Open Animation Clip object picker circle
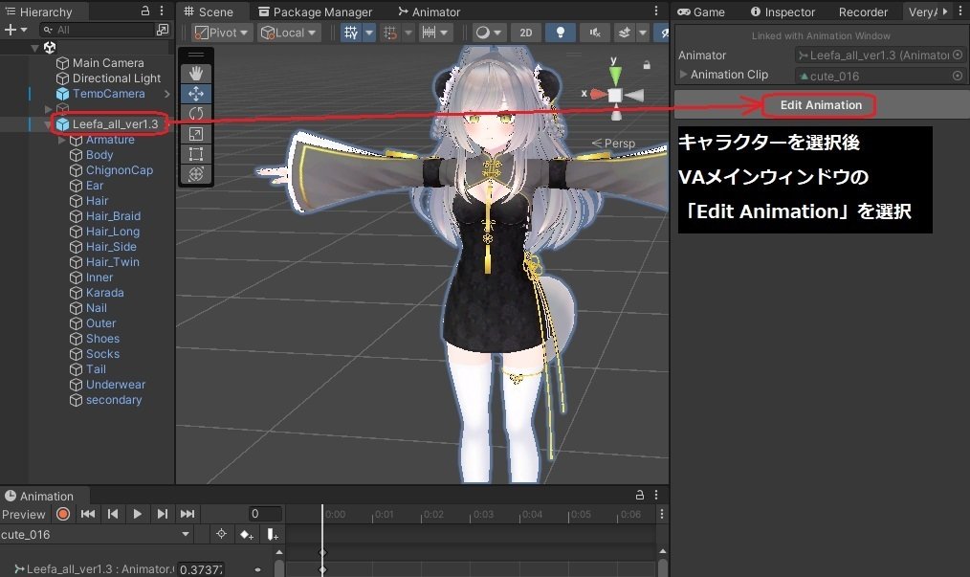Viewport: 970px width, 577px height. 958,76
